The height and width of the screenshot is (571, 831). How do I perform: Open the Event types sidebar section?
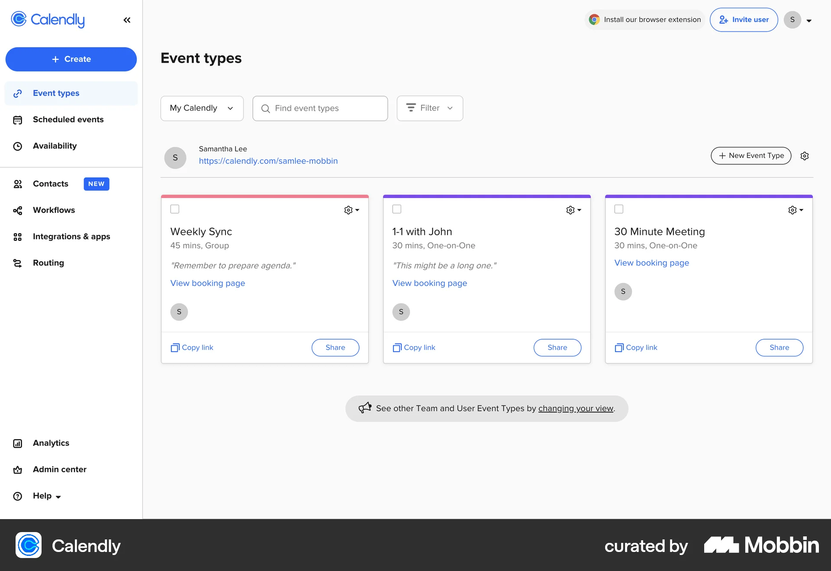[x=55, y=93]
